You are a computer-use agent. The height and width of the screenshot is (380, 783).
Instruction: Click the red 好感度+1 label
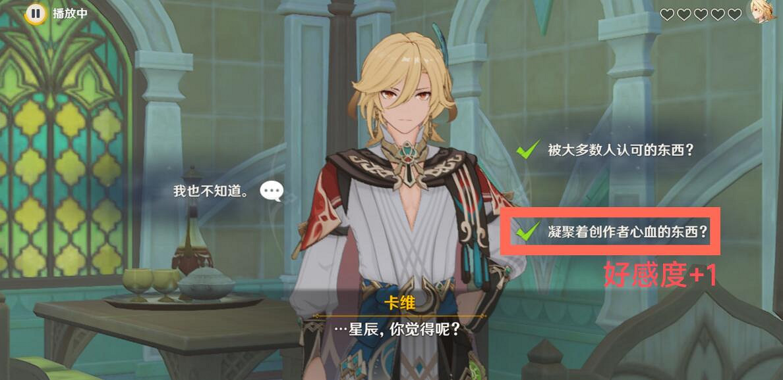coord(660,275)
